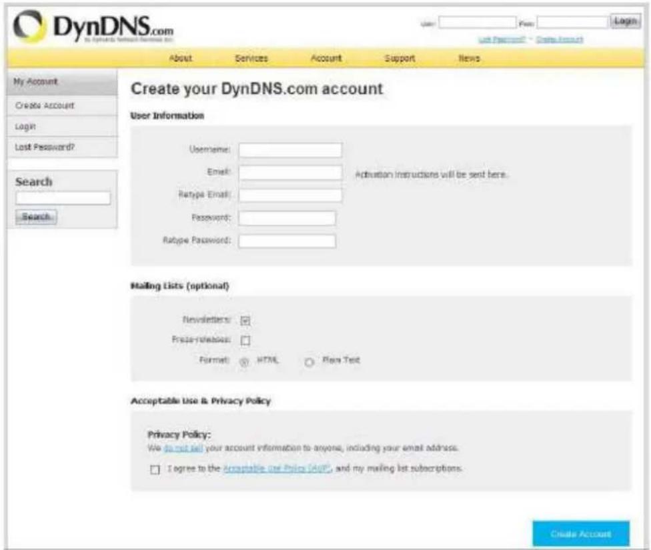The height and width of the screenshot is (550, 651).
Task: Focus the sidebar Search input field
Action: click(x=63, y=198)
